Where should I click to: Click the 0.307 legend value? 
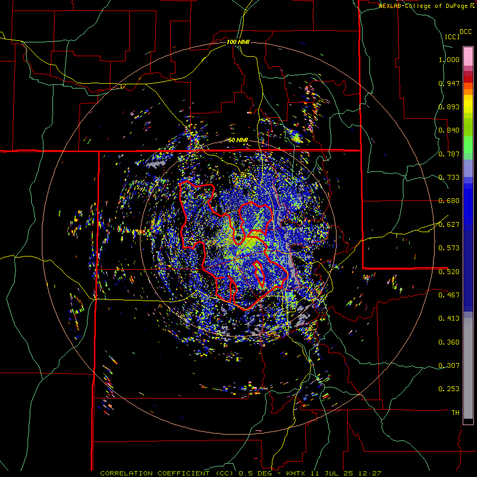449,366
